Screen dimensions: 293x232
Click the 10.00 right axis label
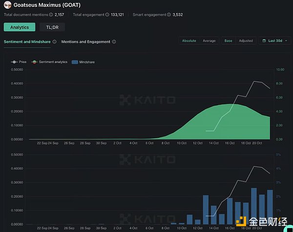click(280, 70)
